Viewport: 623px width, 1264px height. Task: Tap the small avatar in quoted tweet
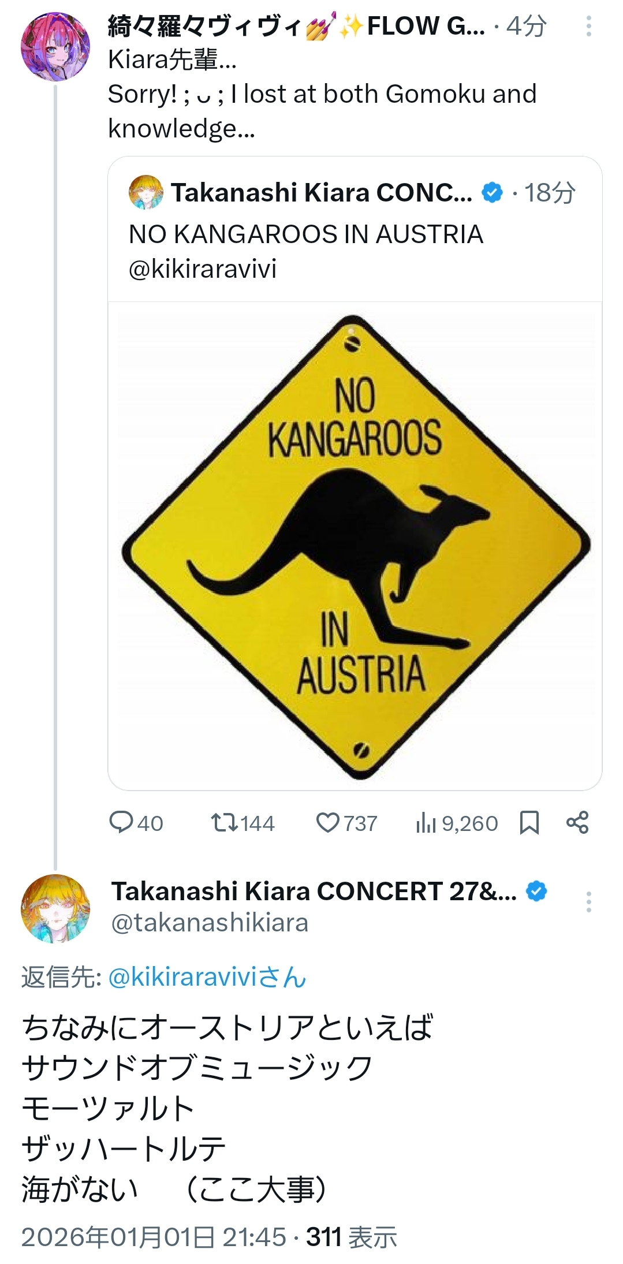[146, 192]
